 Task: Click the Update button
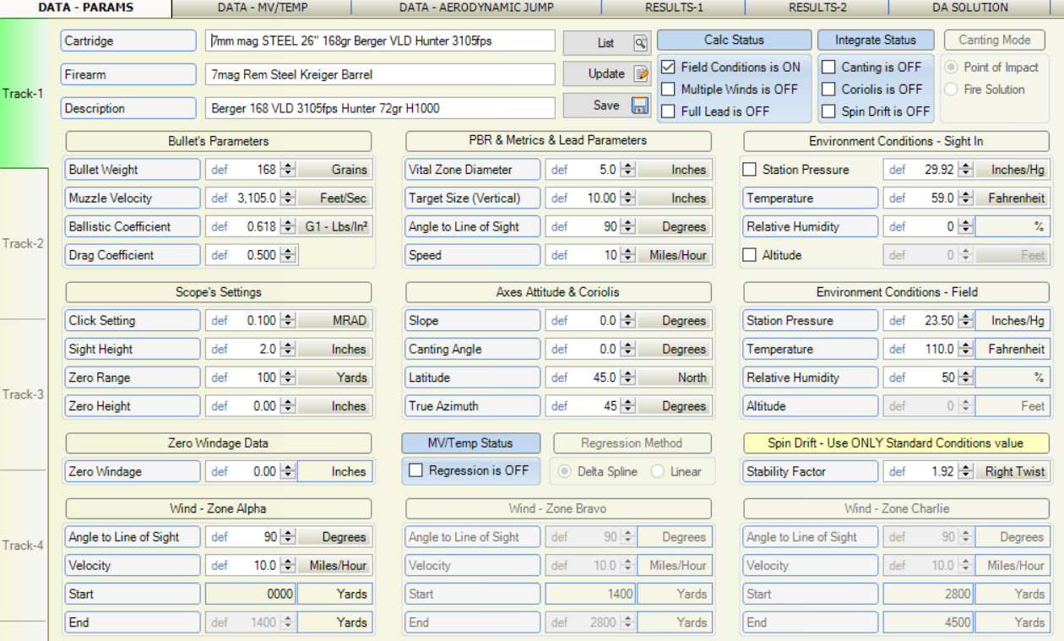coord(606,73)
